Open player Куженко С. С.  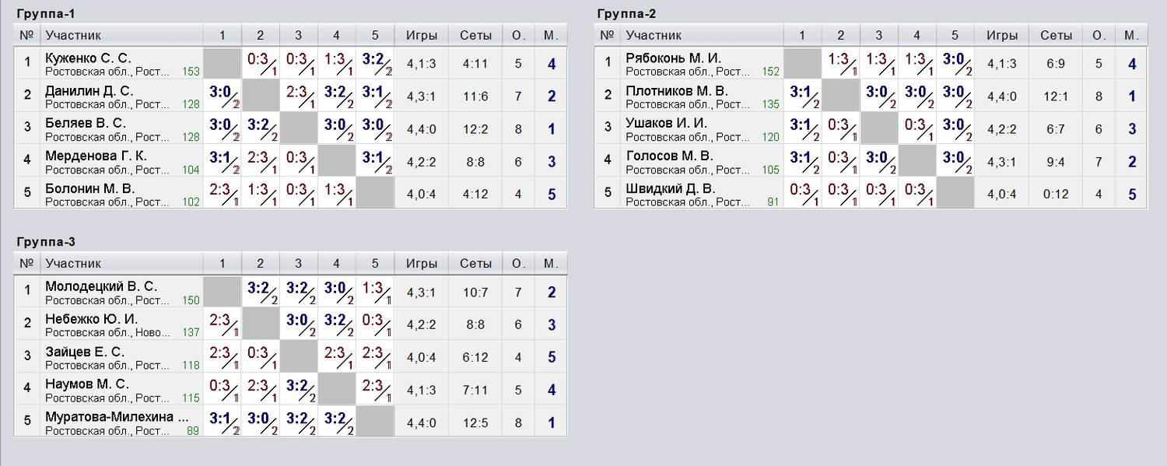(x=89, y=58)
